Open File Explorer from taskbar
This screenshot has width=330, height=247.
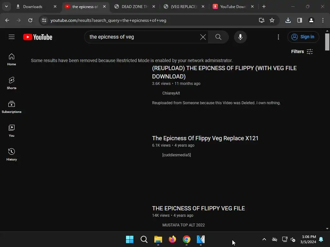pyautogui.click(x=158, y=239)
